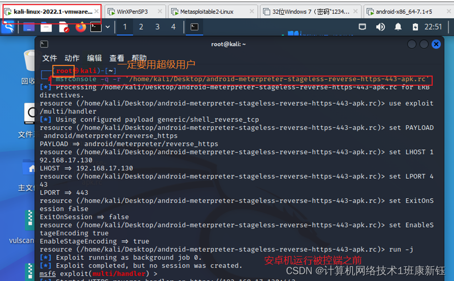This screenshot has height=281, width=454.
Task: Click the root@kali: ~ window title
Action: point(228,44)
